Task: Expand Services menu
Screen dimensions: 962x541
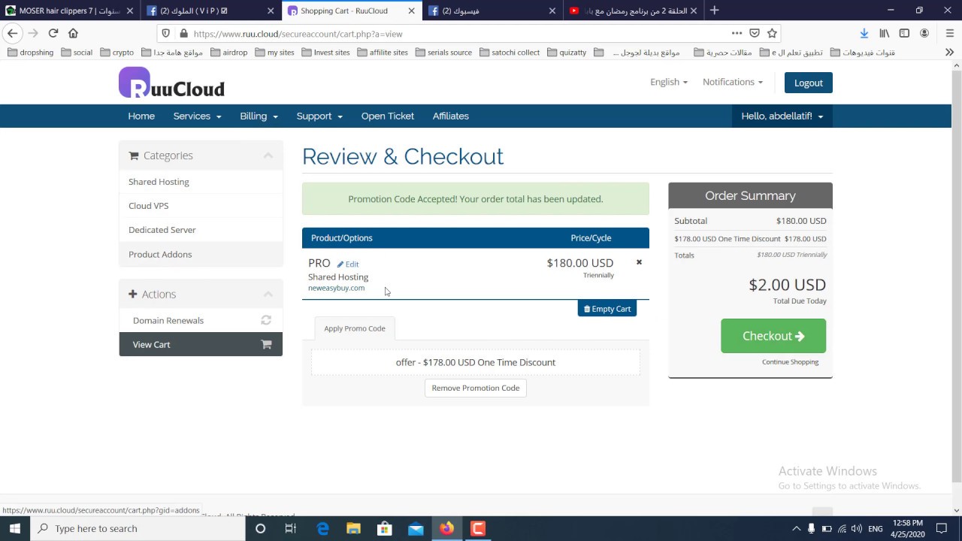Action: click(197, 116)
